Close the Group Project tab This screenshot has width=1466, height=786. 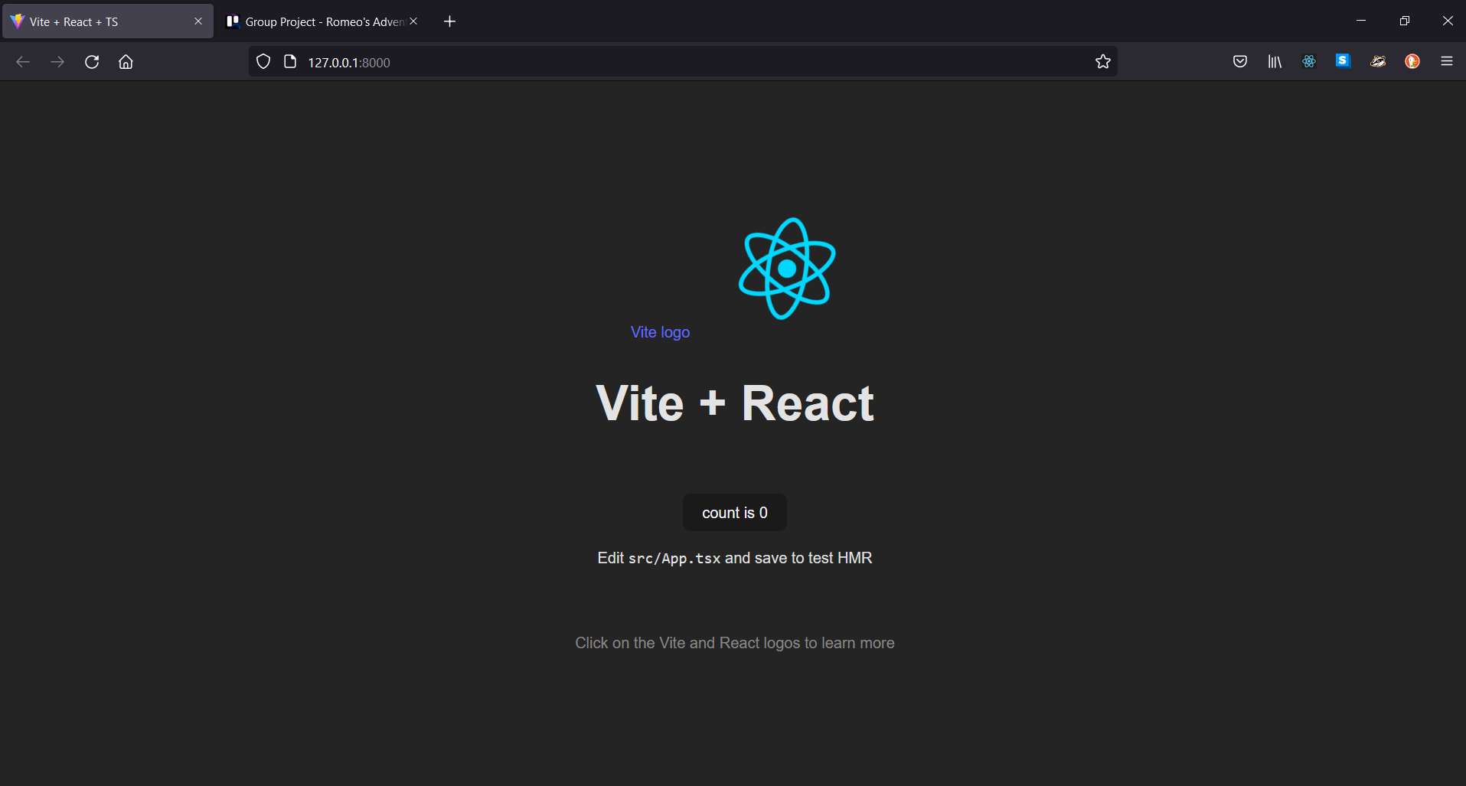point(413,21)
